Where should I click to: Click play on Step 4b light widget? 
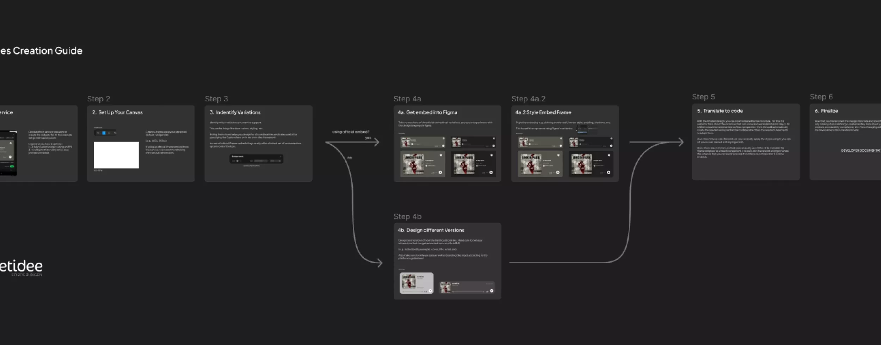tap(430, 291)
